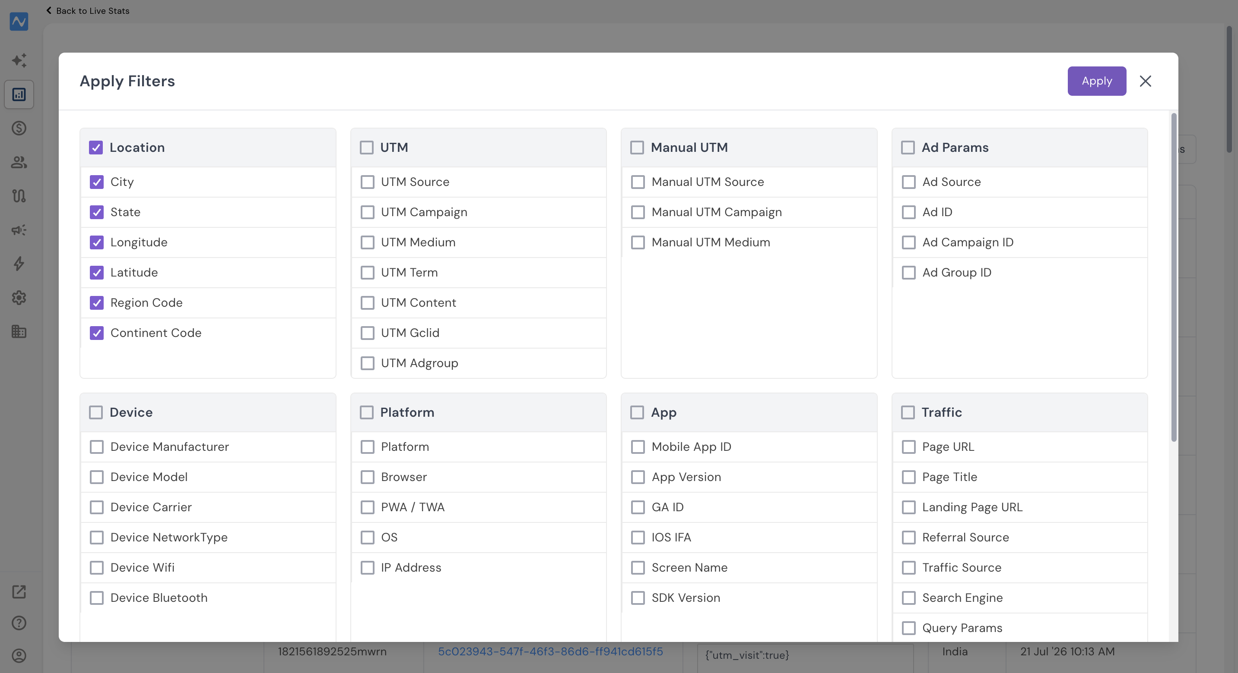Image resolution: width=1238 pixels, height=673 pixels.
Task: Enable the PWA / TWA checkbox
Action: [x=368, y=507]
